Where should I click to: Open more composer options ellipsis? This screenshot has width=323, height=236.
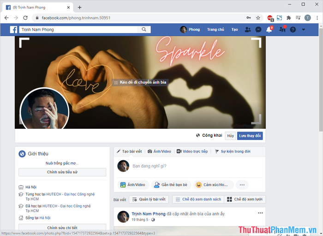tap(242, 185)
